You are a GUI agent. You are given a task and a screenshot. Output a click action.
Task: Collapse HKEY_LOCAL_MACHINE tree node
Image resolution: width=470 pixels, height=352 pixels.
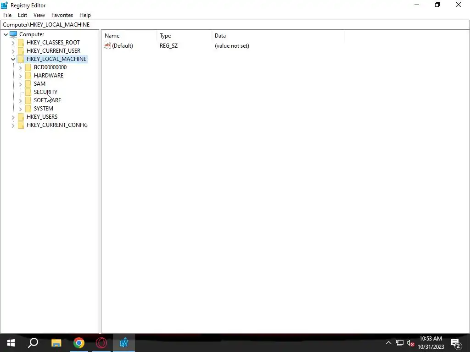pos(13,59)
